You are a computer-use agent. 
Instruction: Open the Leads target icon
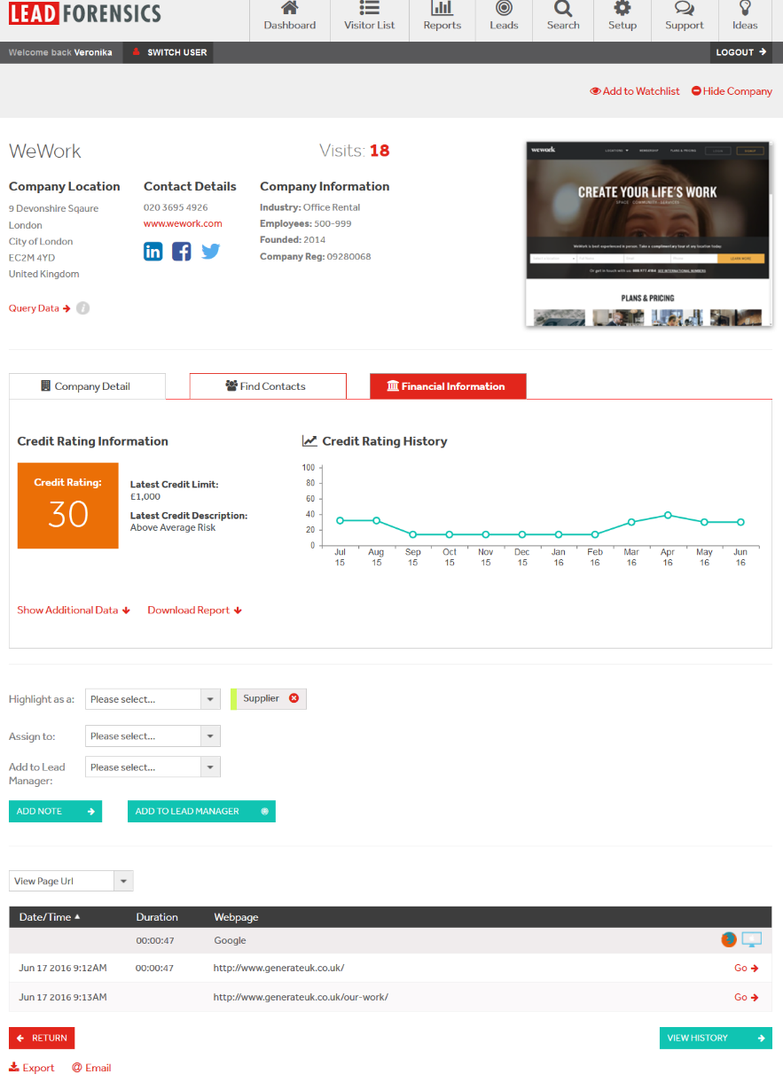(x=504, y=9)
